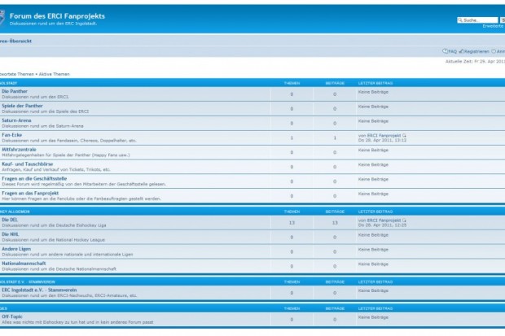This screenshot has width=505, height=336.
Task: Focus the Suche search field
Action: (477, 20)
